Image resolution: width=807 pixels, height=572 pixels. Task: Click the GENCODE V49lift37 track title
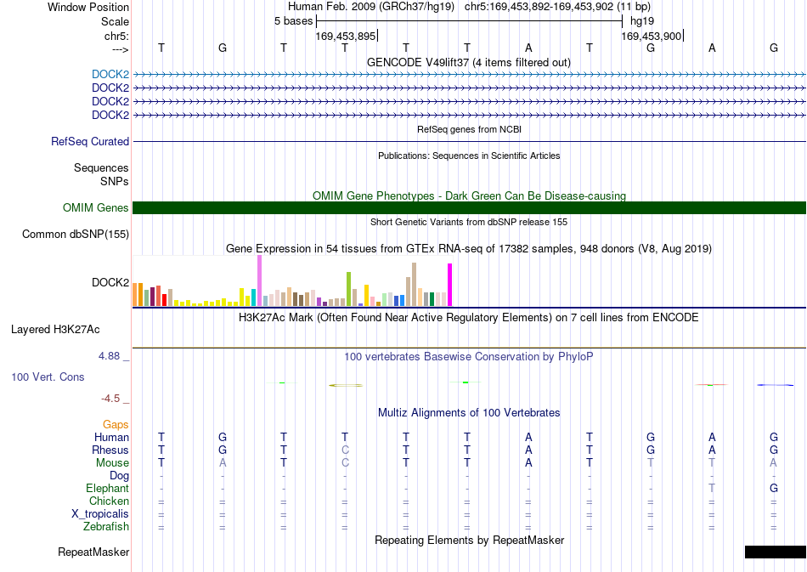point(469,63)
